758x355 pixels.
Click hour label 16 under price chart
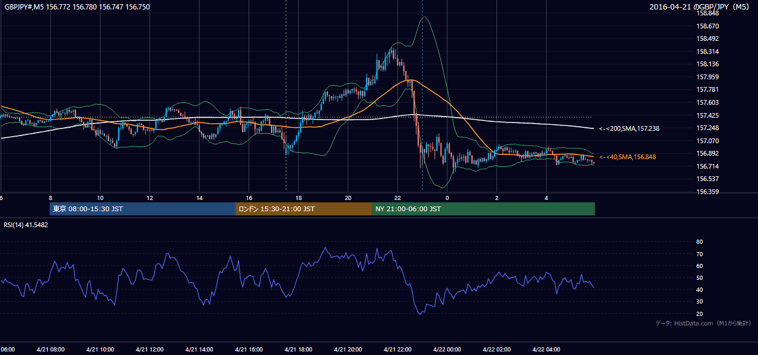pos(249,198)
